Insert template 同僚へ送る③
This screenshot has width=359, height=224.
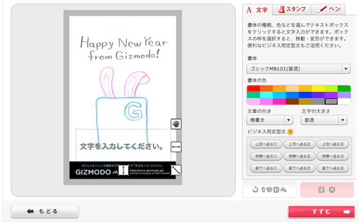click(333, 156)
